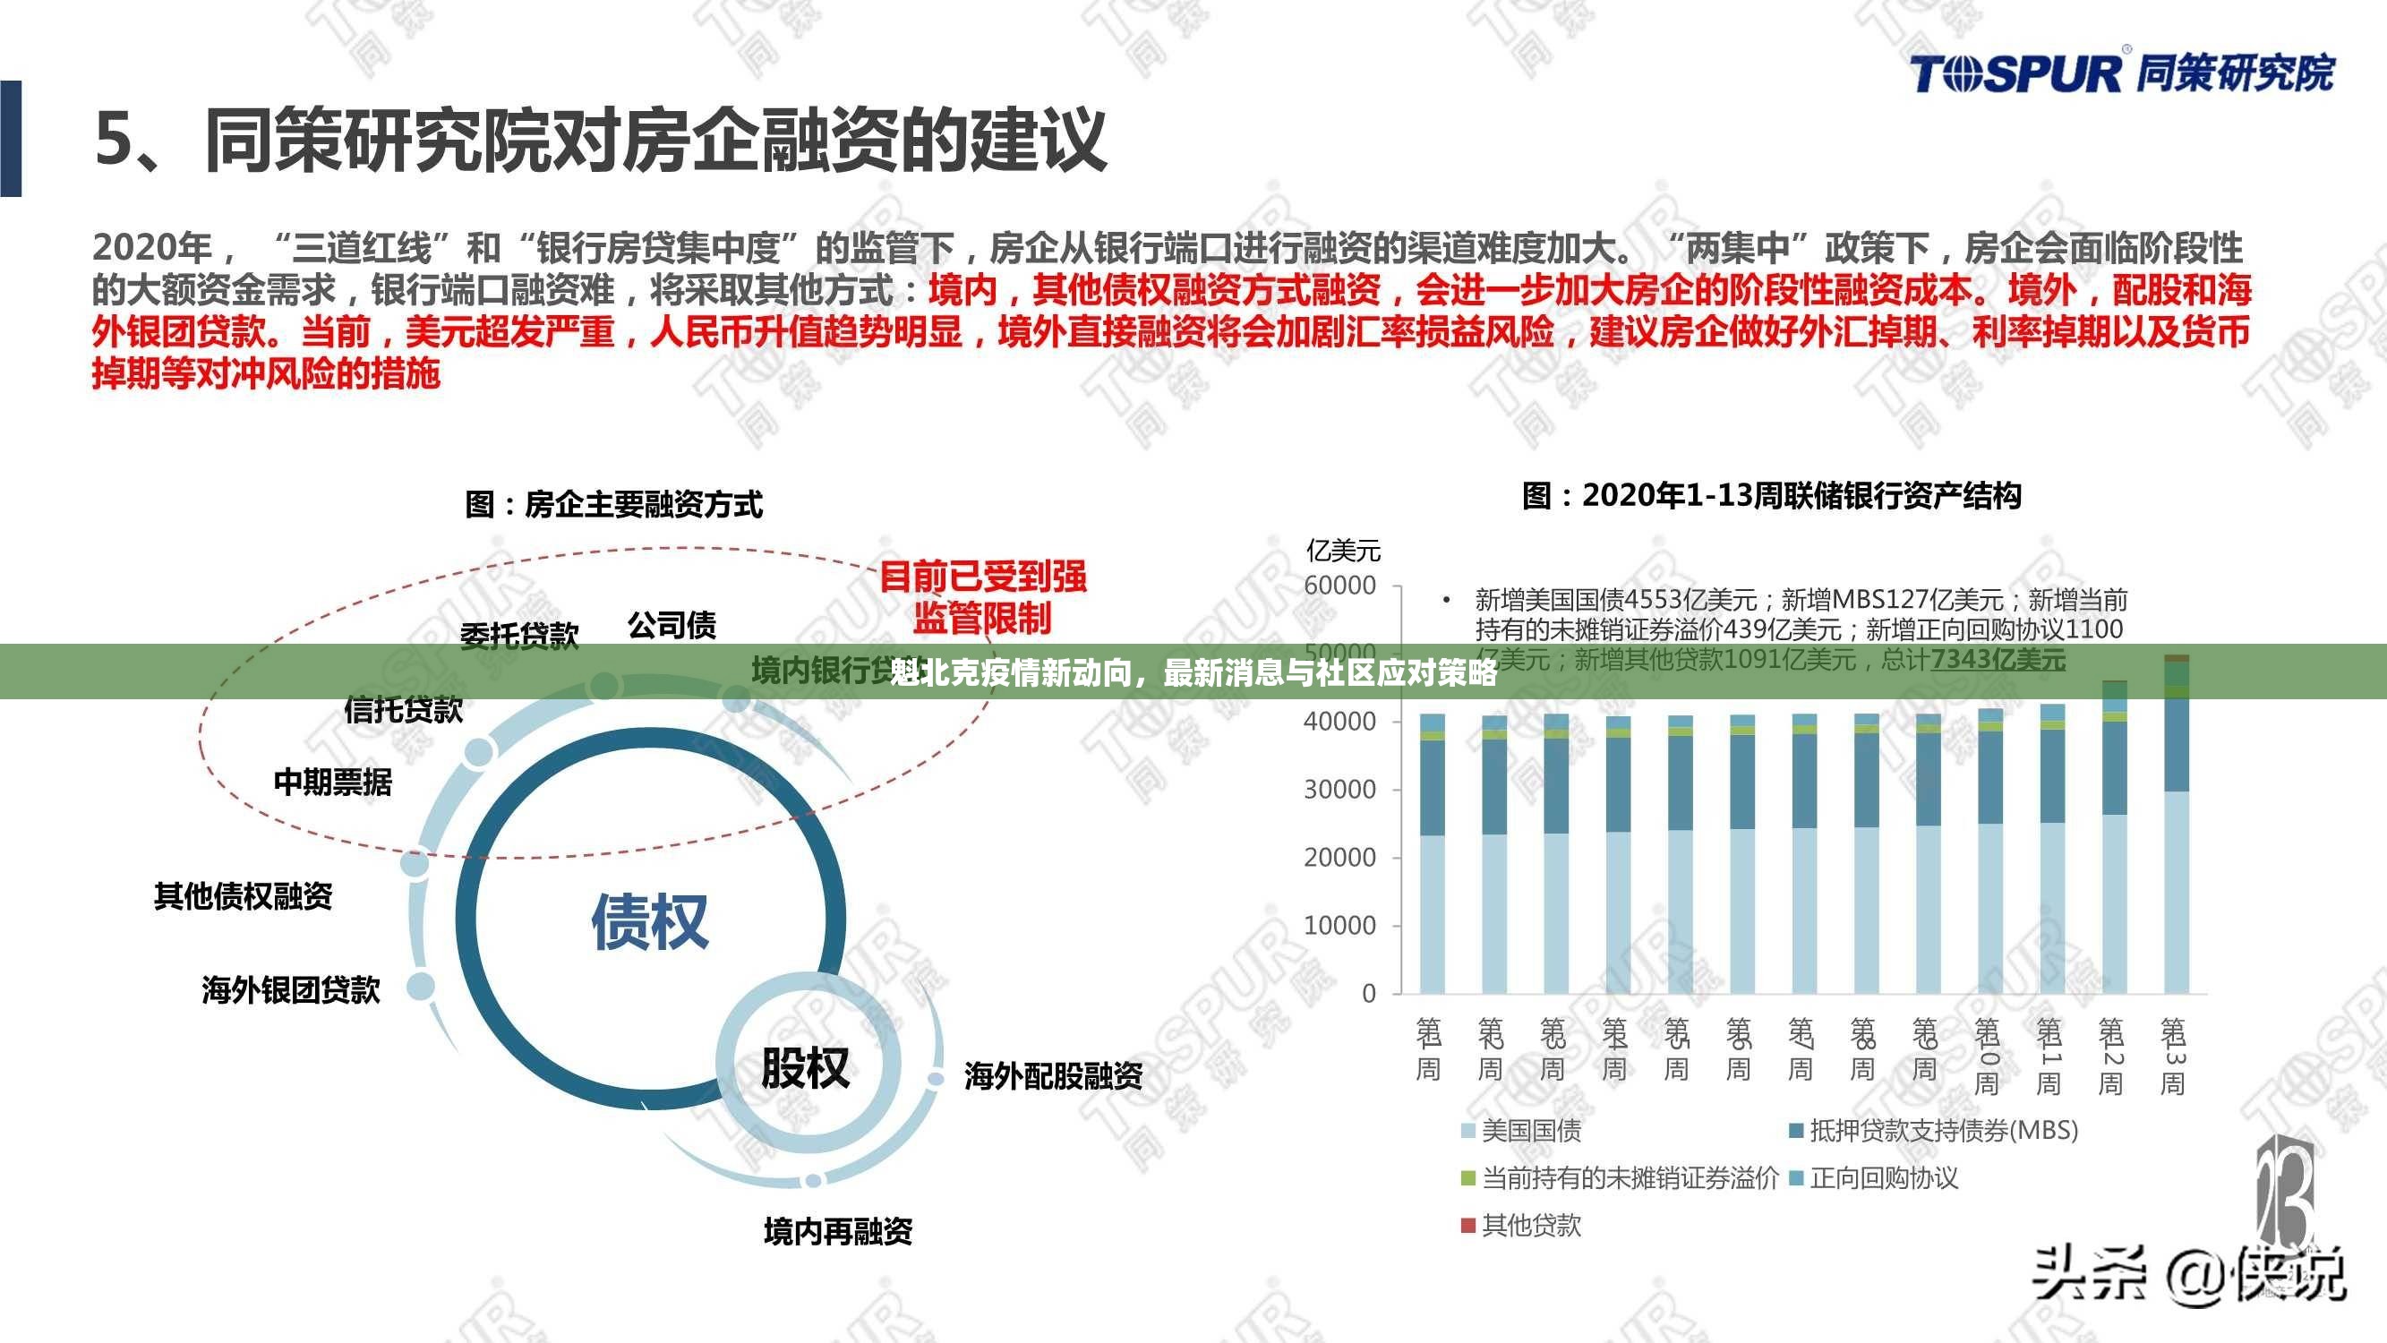Click the 抵押贷款支持债券(MBS) legend swatch
This screenshot has width=2387, height=1343.
[x=1796, y=1131]
